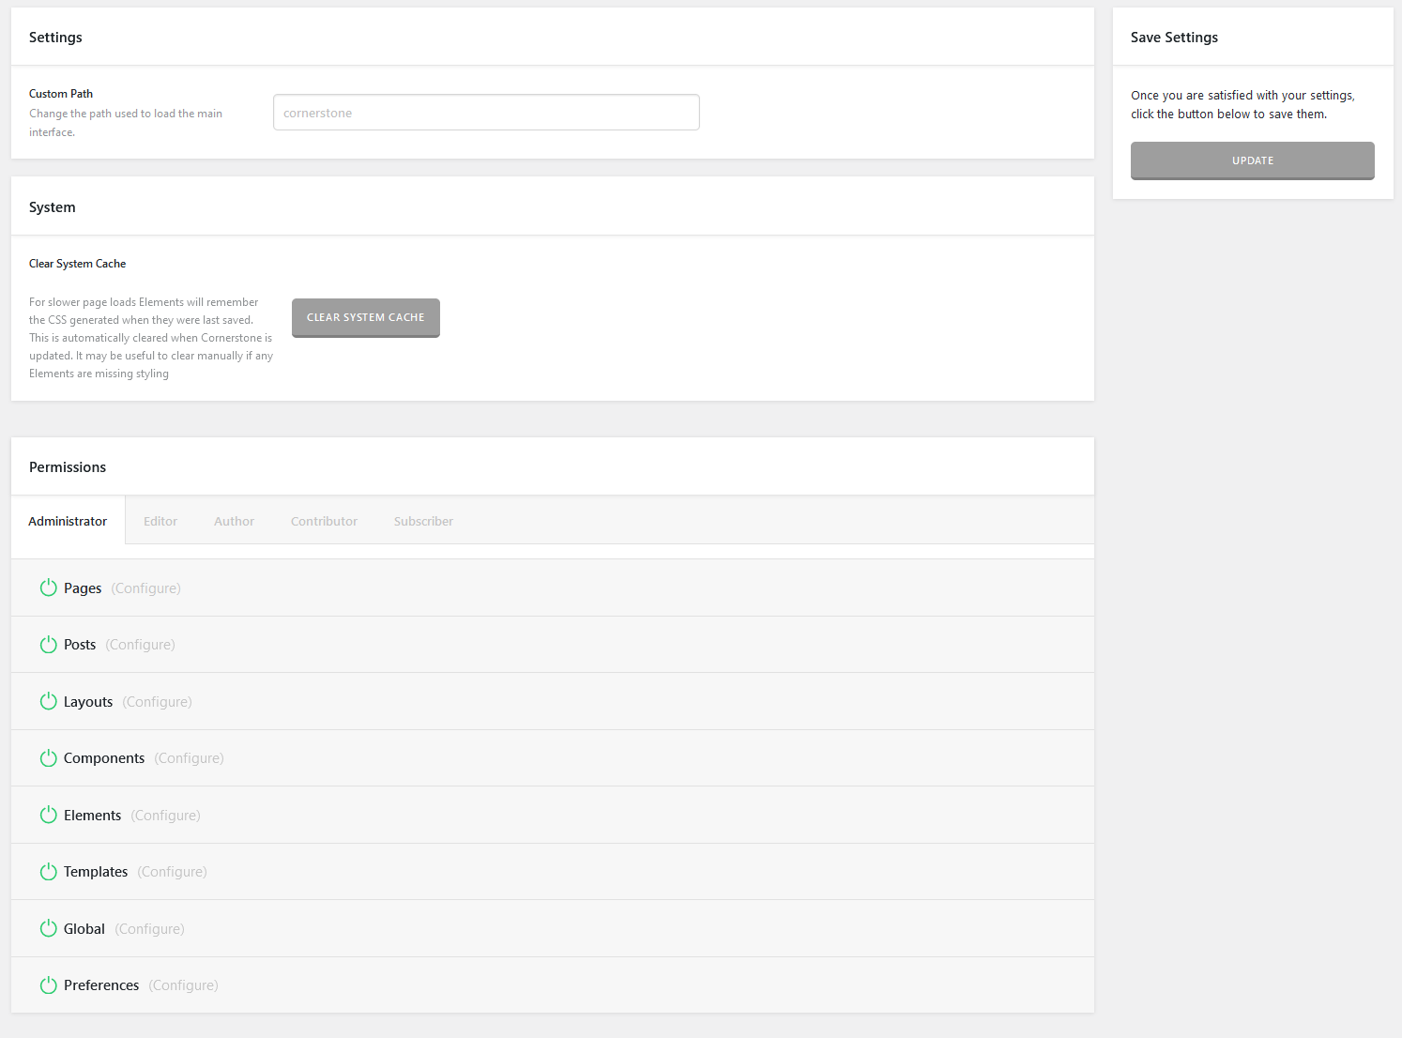
Task: Select the Contributor permissions tab
Action: tap(324, 522)
